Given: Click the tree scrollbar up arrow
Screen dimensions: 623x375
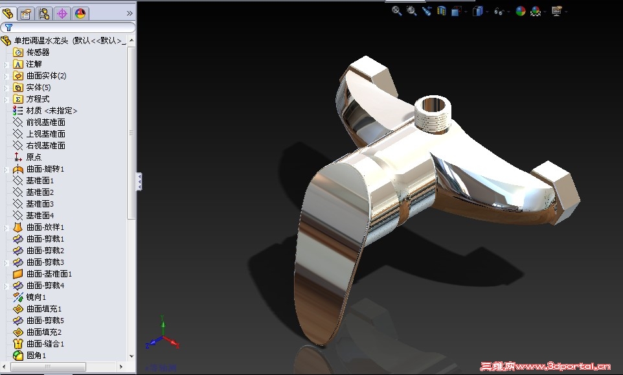Looking at the screenshot, I should point(131,41).
